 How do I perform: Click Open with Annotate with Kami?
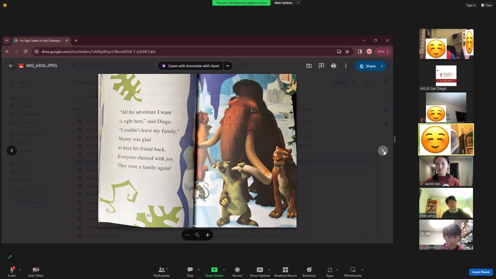point(190,66)
